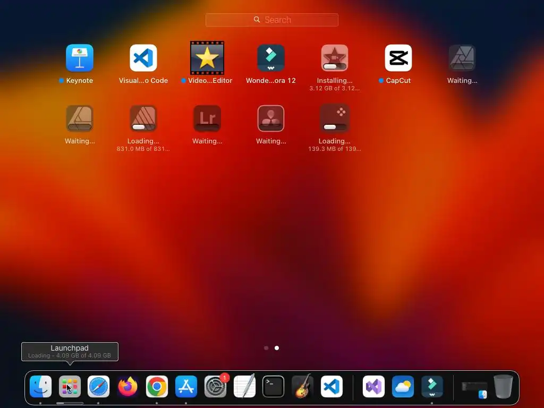Open the Video Editor star icon app
This screenshot has height=408, width=544.
tap(207, 57)
